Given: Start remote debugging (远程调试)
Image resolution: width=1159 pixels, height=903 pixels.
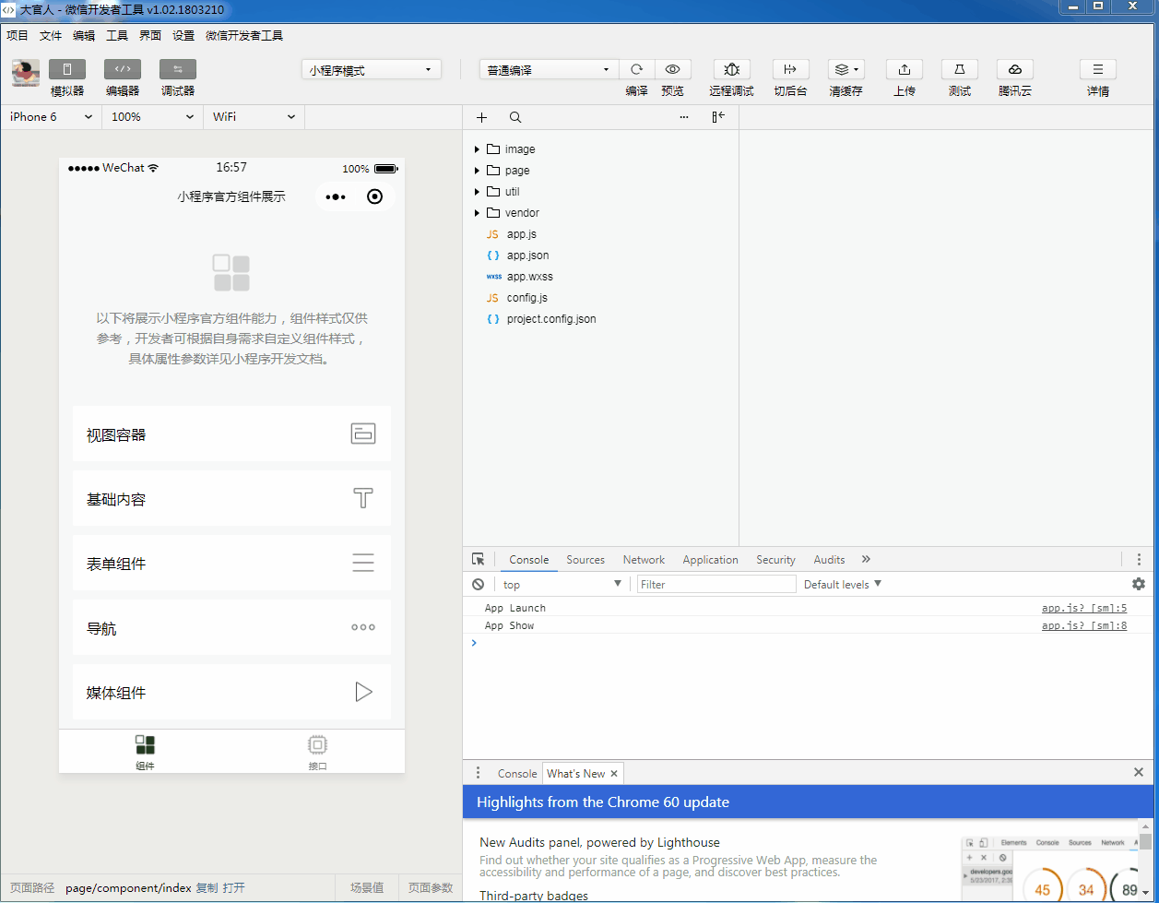Looking at the screenshot, I should [732, 70].
